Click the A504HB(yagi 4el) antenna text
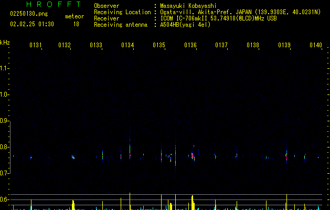The height and width of the screenshot is (210, 330). [185, 25]
